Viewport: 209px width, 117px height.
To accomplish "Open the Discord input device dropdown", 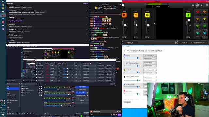I will (150, 58).
